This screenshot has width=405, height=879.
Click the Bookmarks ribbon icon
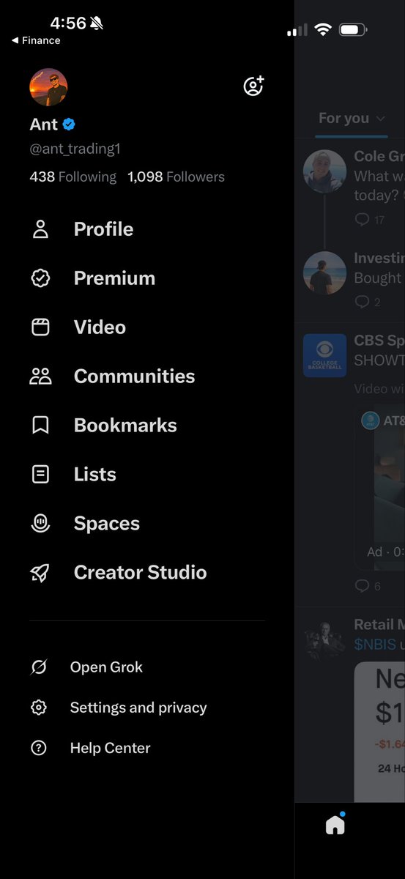coord(40,426)
